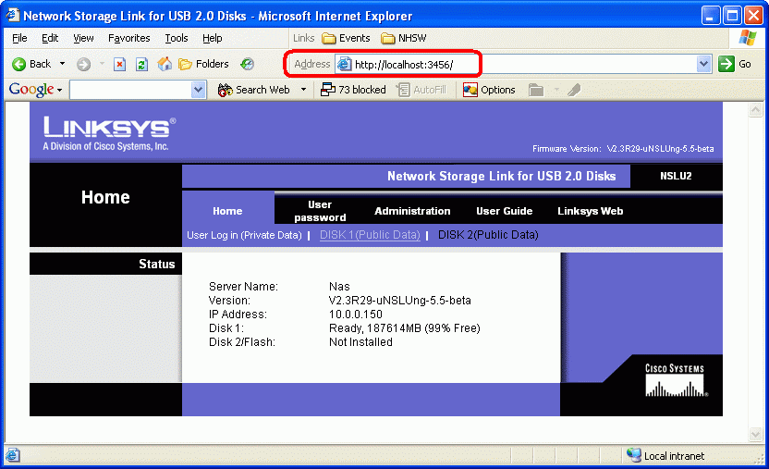Expand the Search Web dropdown arrow
The width and height of the screenshot is (769, 469).
coord(303,90)
